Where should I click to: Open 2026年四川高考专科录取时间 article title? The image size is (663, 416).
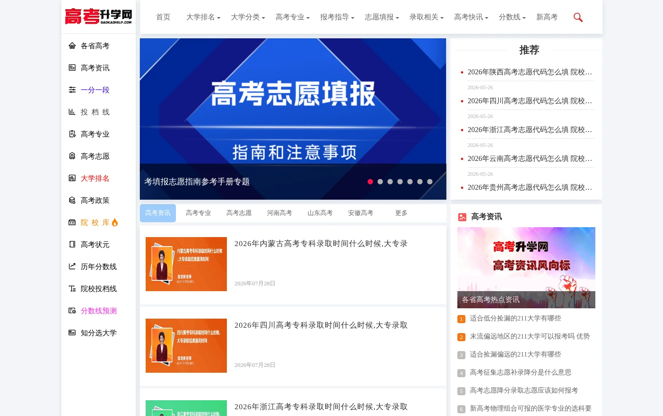coord(321,325)
